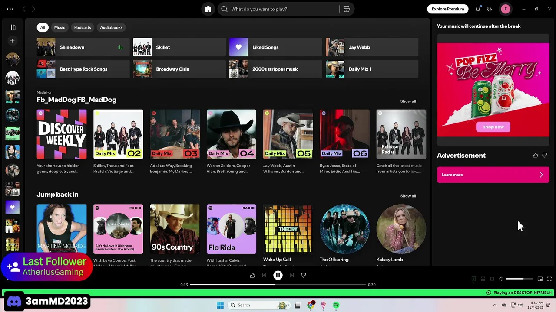556x312 pixels.
Task: Open the What's New notifications bell
Action: (478, 9)
